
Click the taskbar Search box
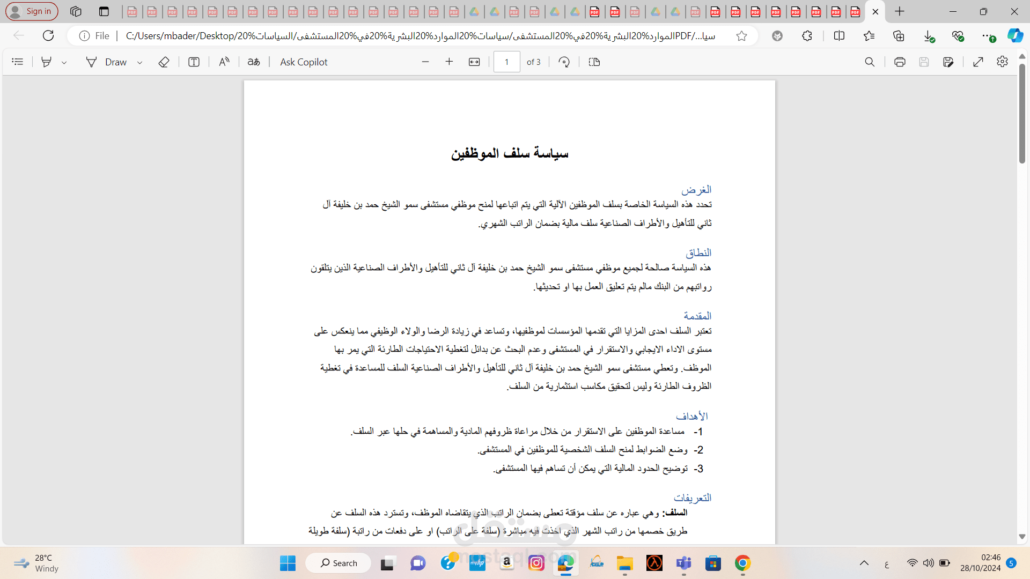339,563
